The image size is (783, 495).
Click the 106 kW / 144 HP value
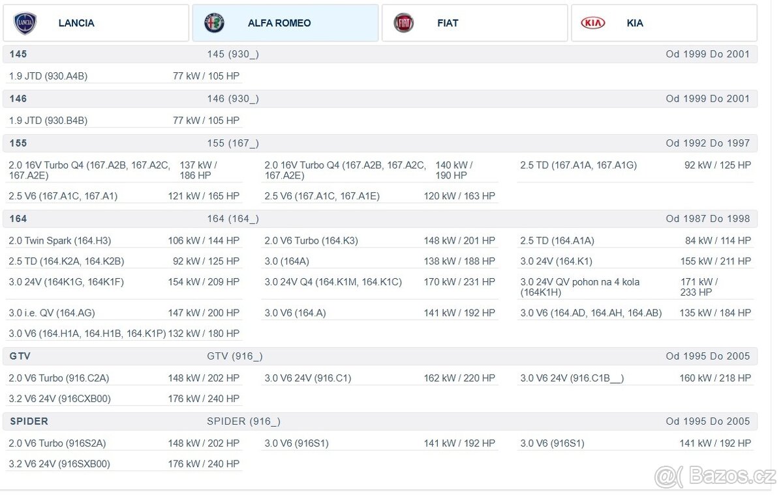coord(204,241)
